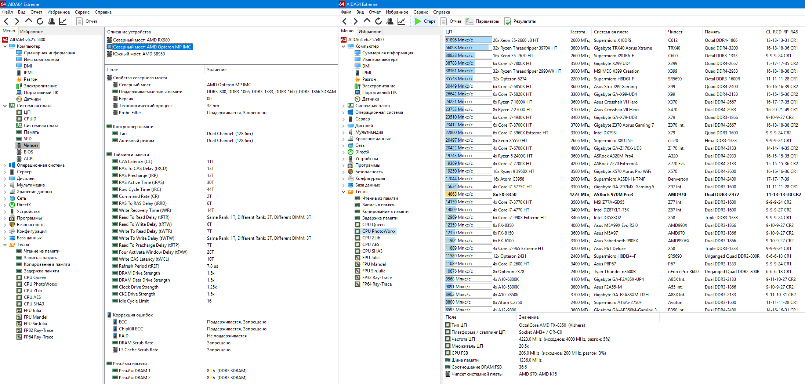The height and width of the screenshot is (384, 805).
Task: Go forward in the left AIDA64 window
Action: click(x=17, y=21)
